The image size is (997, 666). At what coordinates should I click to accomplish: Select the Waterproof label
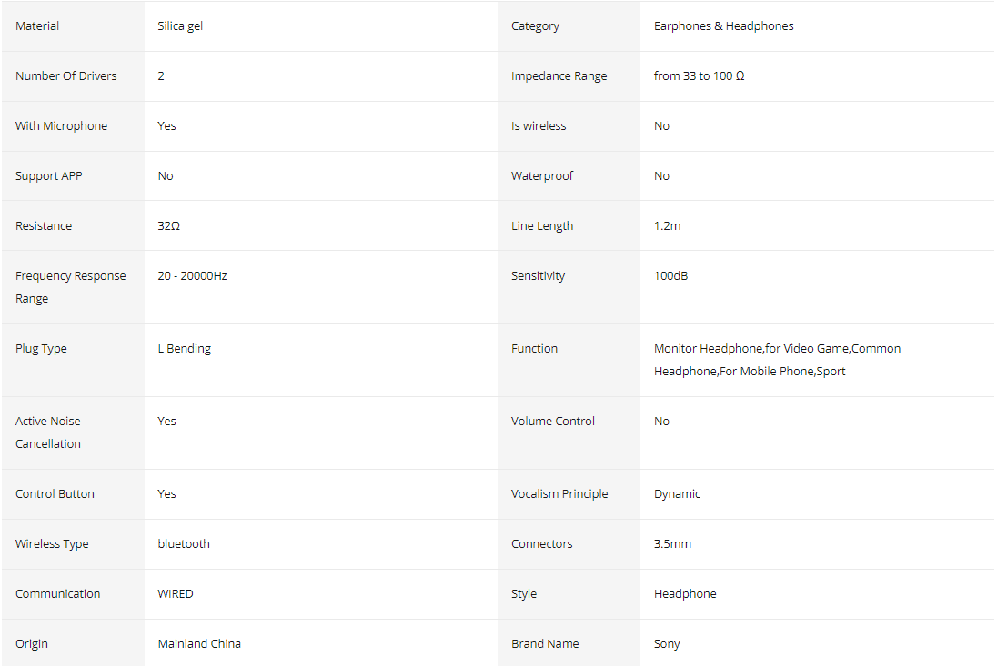[x=542, y=176]
